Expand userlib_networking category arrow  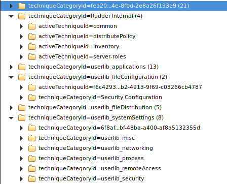click(x=21, y=148)
